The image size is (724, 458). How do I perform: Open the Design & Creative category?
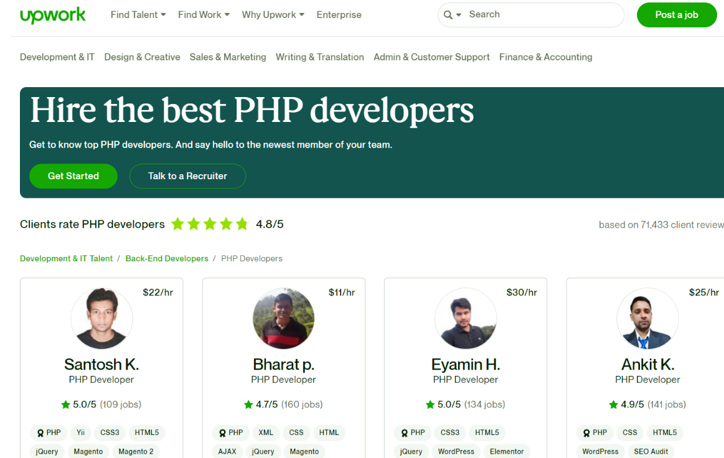tap(142, 57)
